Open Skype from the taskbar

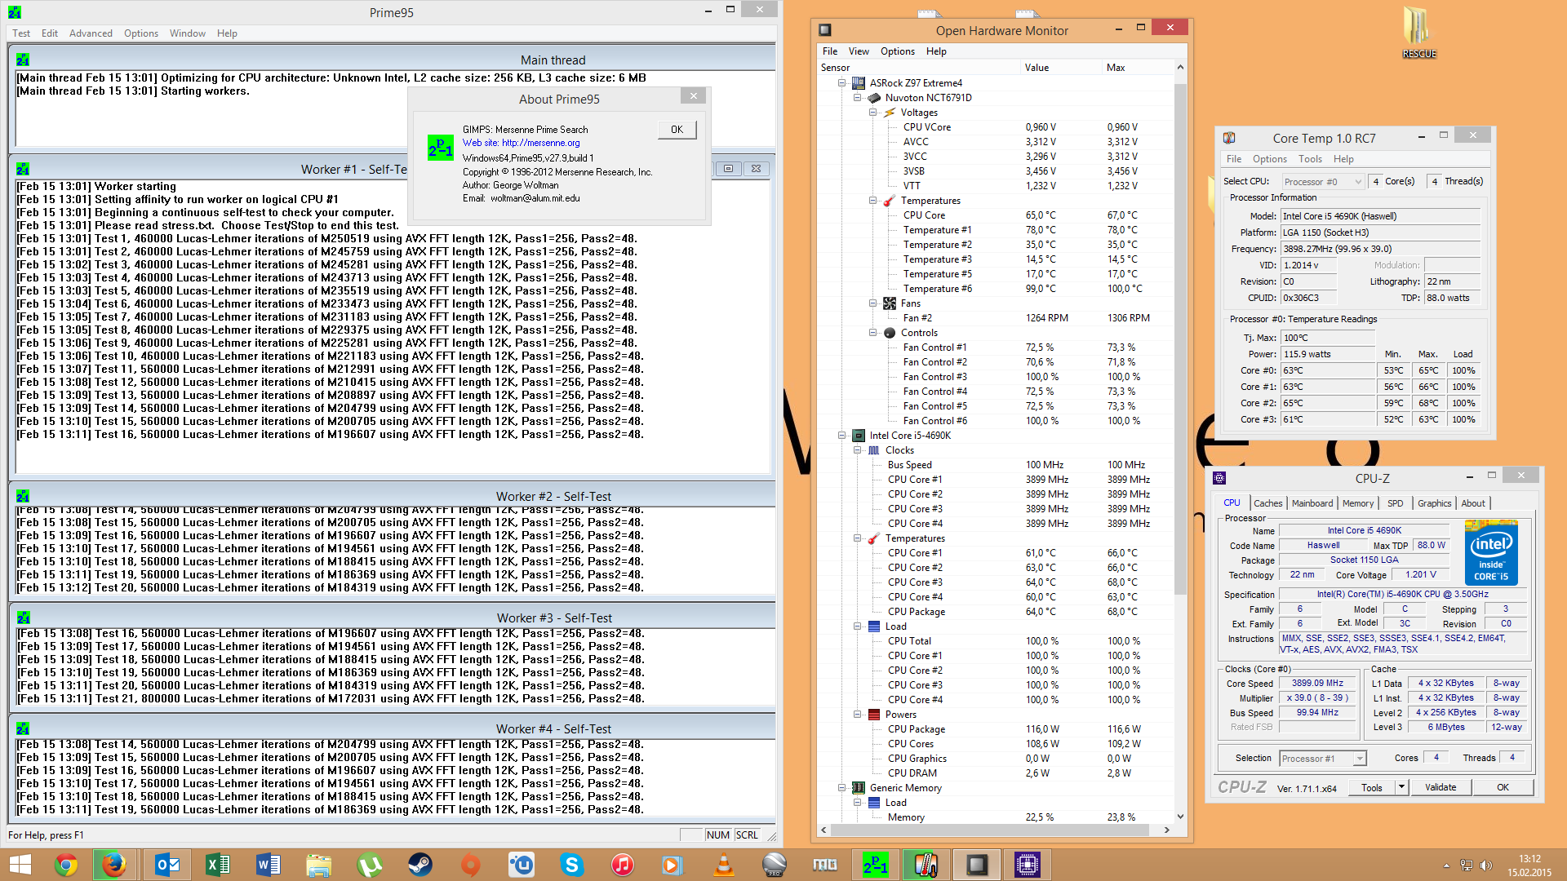coord(572,864)
